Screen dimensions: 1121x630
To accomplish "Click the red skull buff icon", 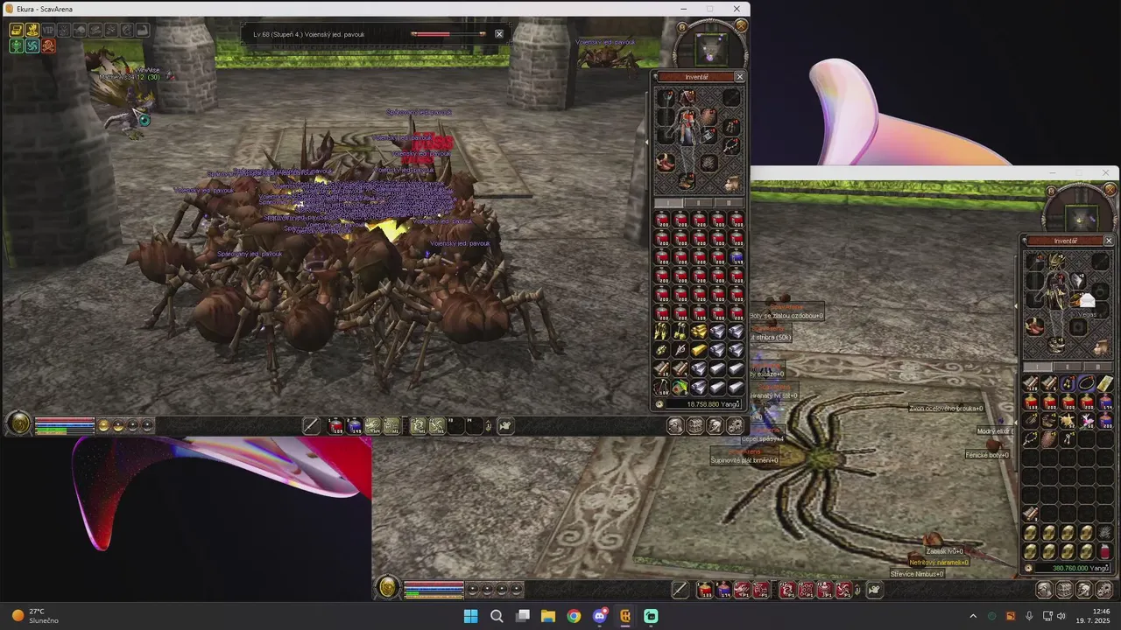I will point(48,45).
